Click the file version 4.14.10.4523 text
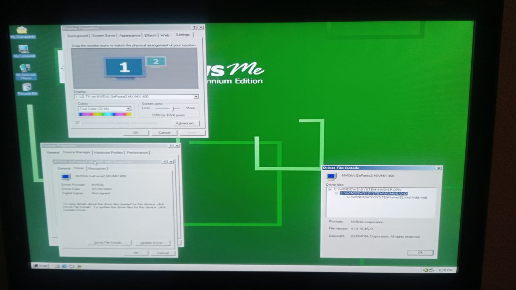The image size is (516, 290). (362, 229)
